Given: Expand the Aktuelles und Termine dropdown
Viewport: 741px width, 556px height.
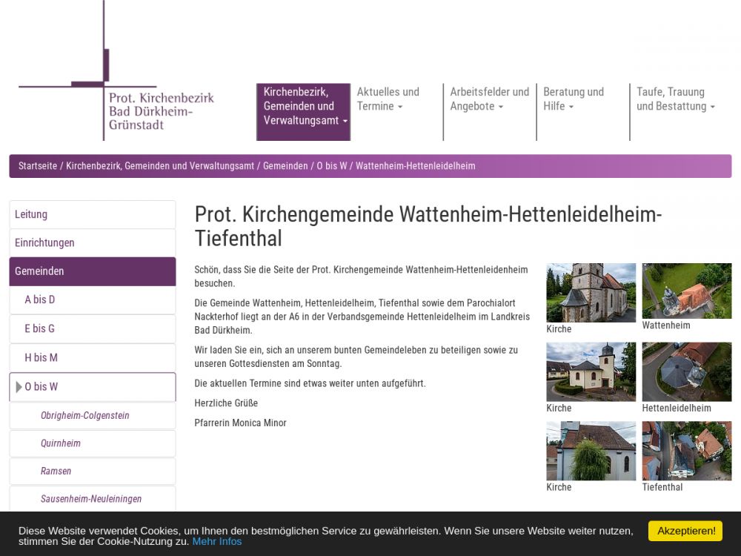Looking at the screenshot, I should [388, 99].
